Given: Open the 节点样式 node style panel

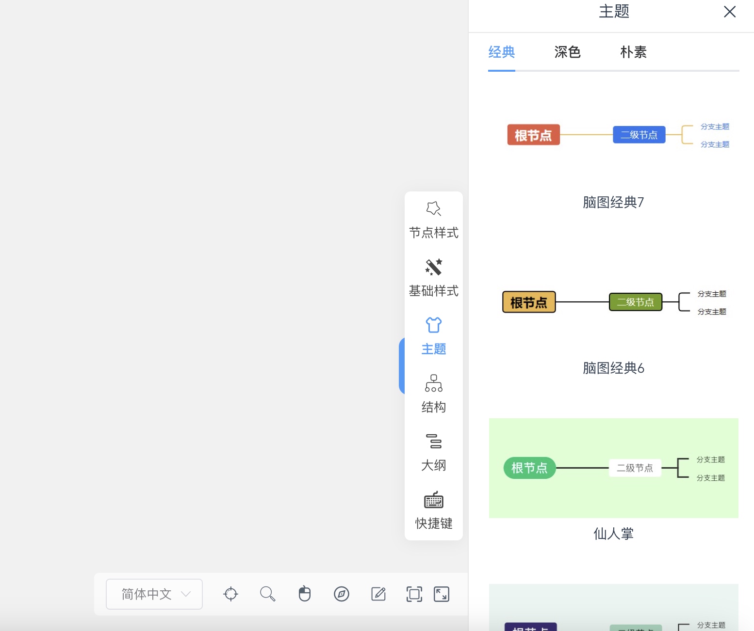Looking at the screenshot, I should point(433,221).
